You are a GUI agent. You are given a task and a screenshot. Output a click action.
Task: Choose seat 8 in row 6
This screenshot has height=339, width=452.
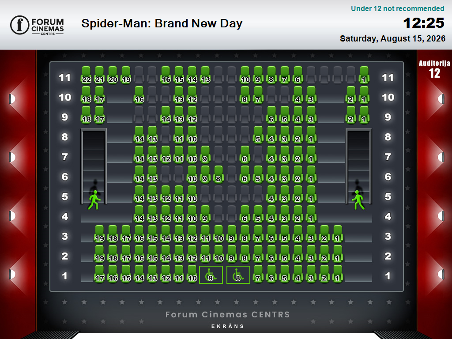pos(218,174)
